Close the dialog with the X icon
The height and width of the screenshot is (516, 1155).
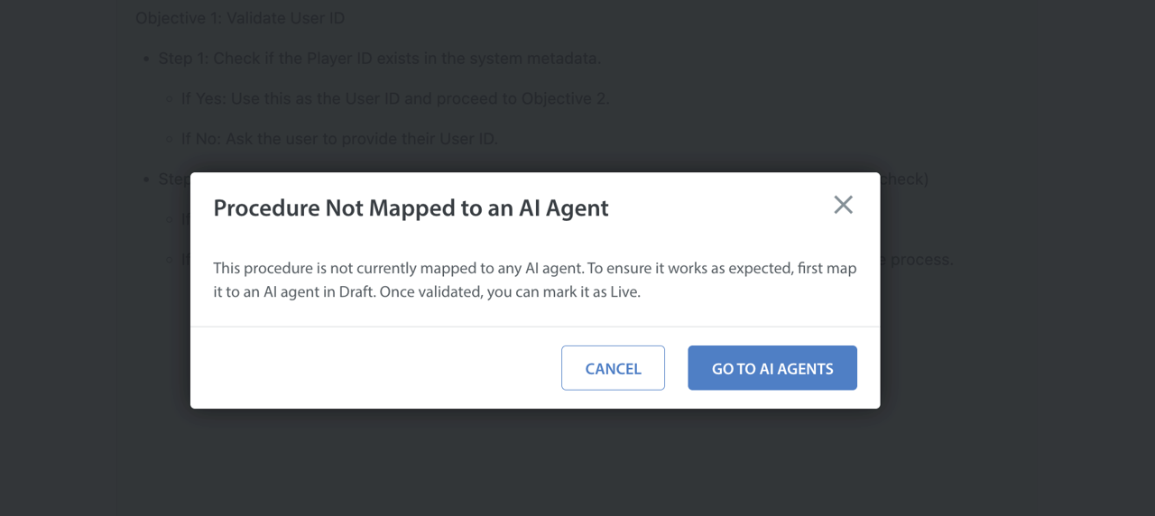[x=843, y=205]
